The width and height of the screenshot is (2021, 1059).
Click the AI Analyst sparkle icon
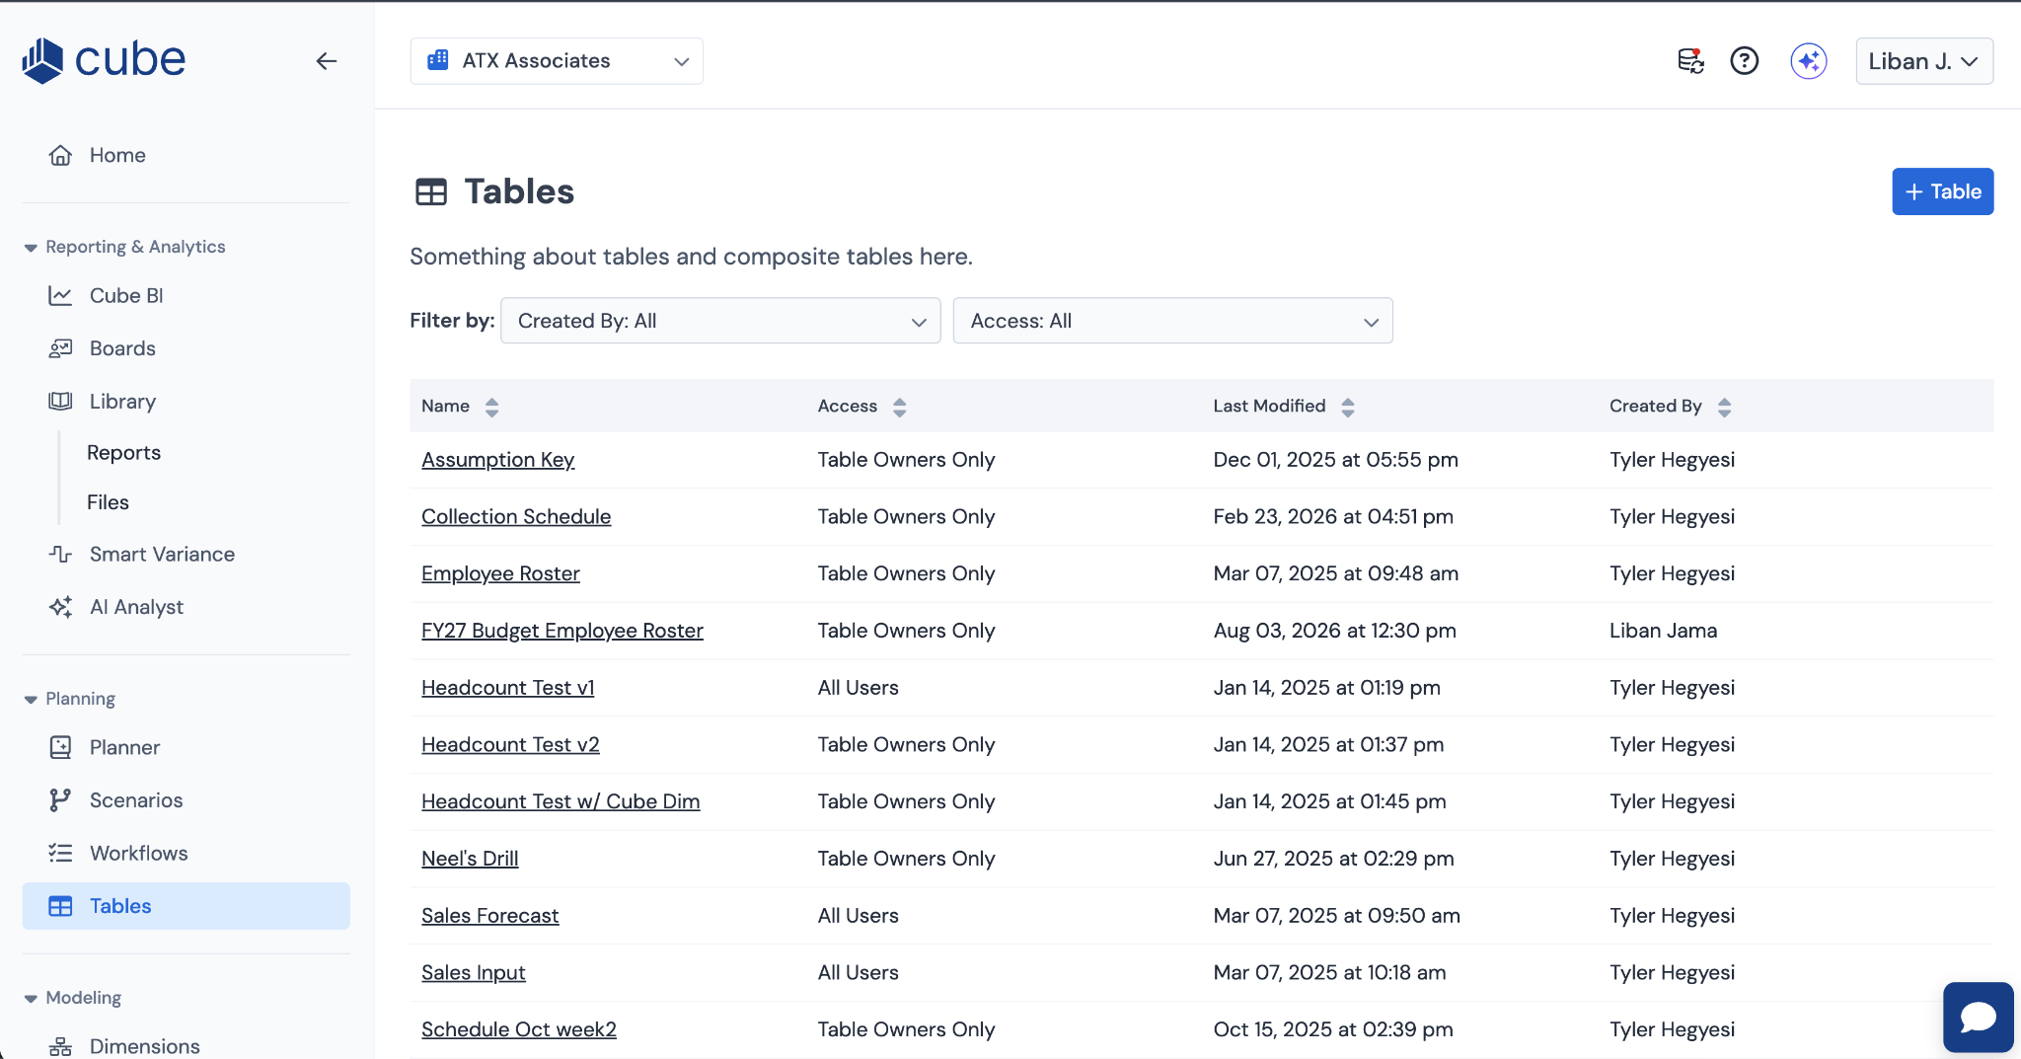[x=60, y=607]
